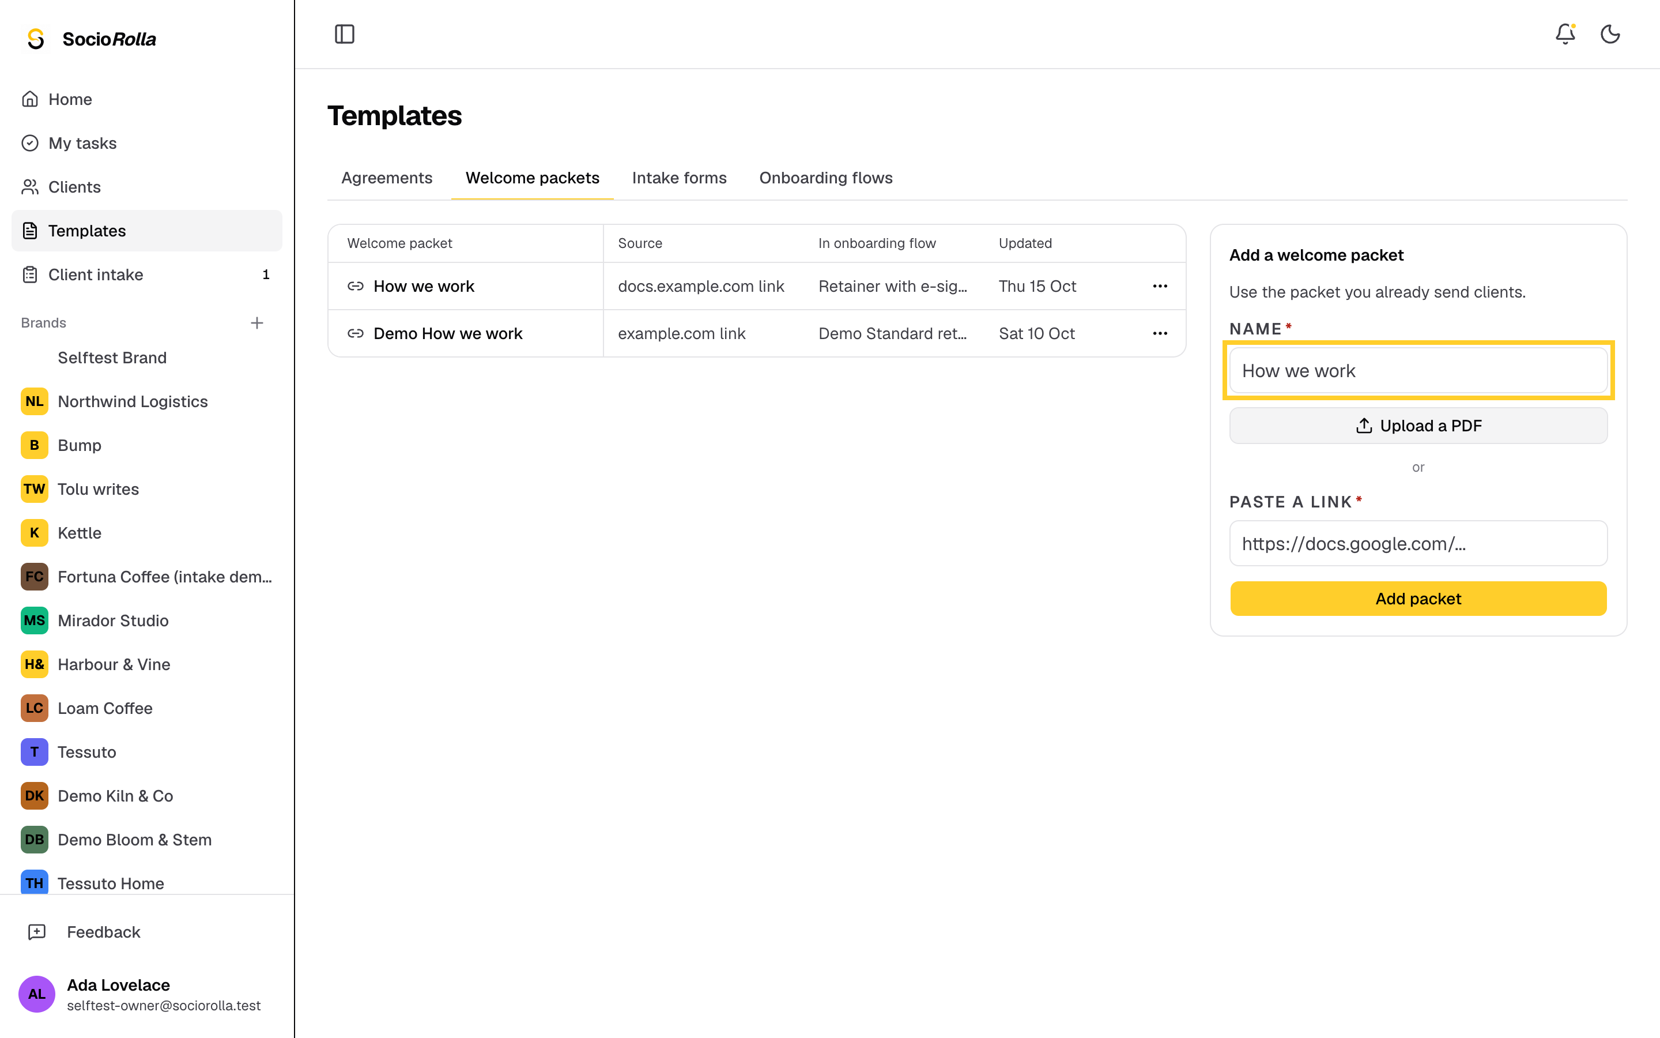Image resolution: width=1660 pixels, height=1038 pixels.
Task: Open Fortuna Coffee FC badge
Action: coord(35,577)
